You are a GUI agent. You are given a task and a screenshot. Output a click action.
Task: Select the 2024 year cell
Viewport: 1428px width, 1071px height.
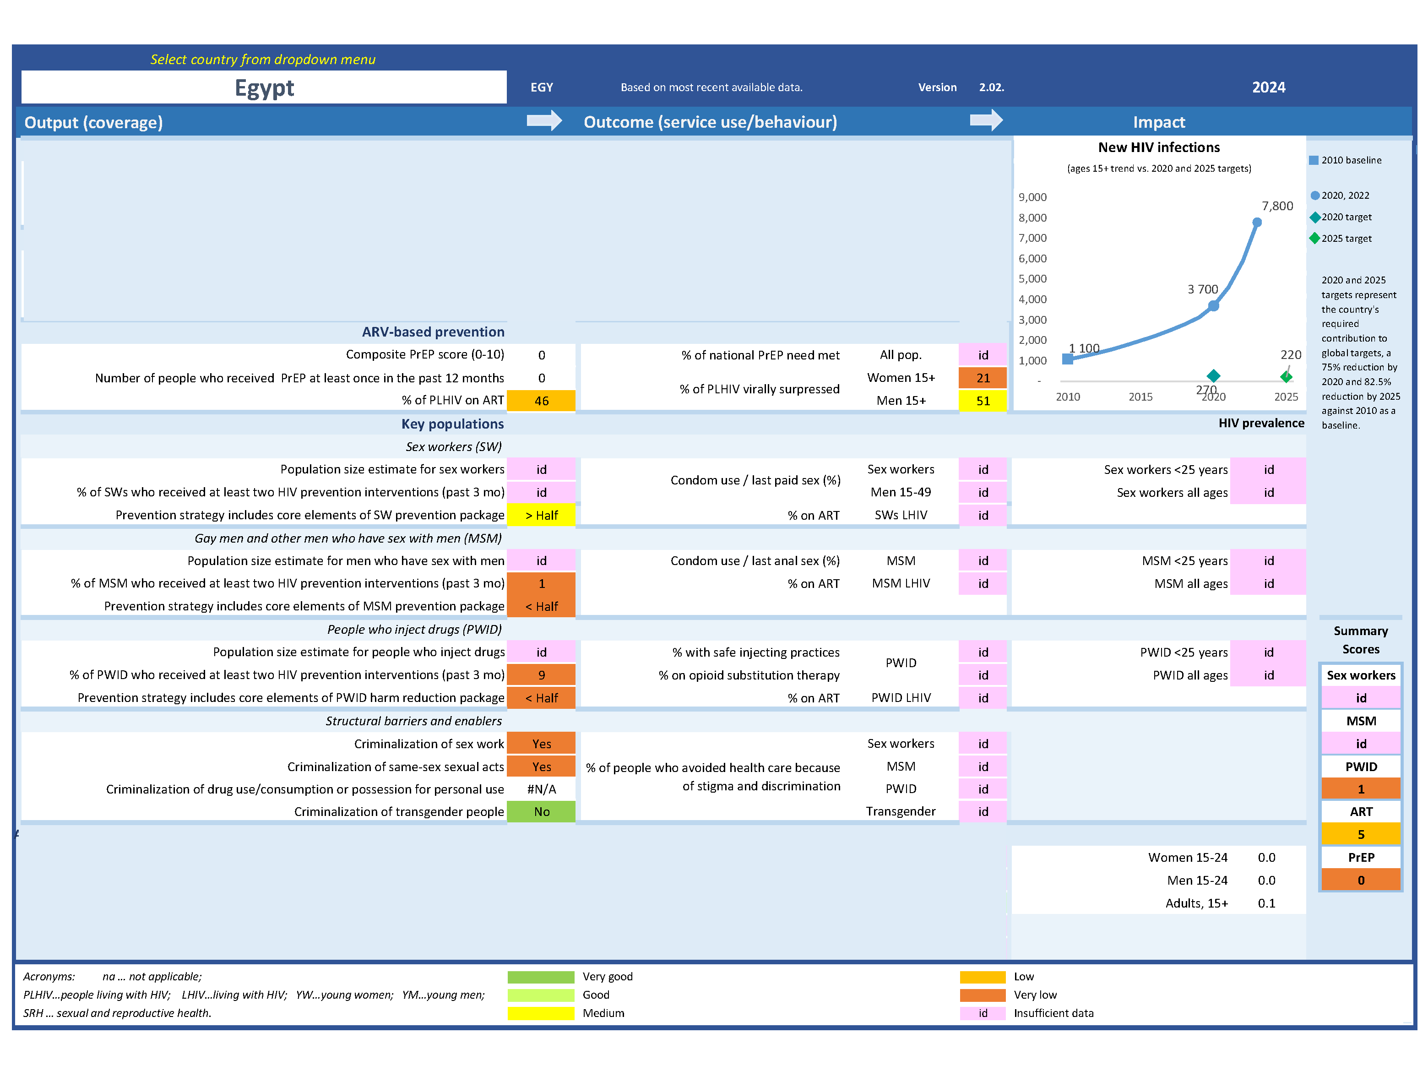(x=1269, y=87)
